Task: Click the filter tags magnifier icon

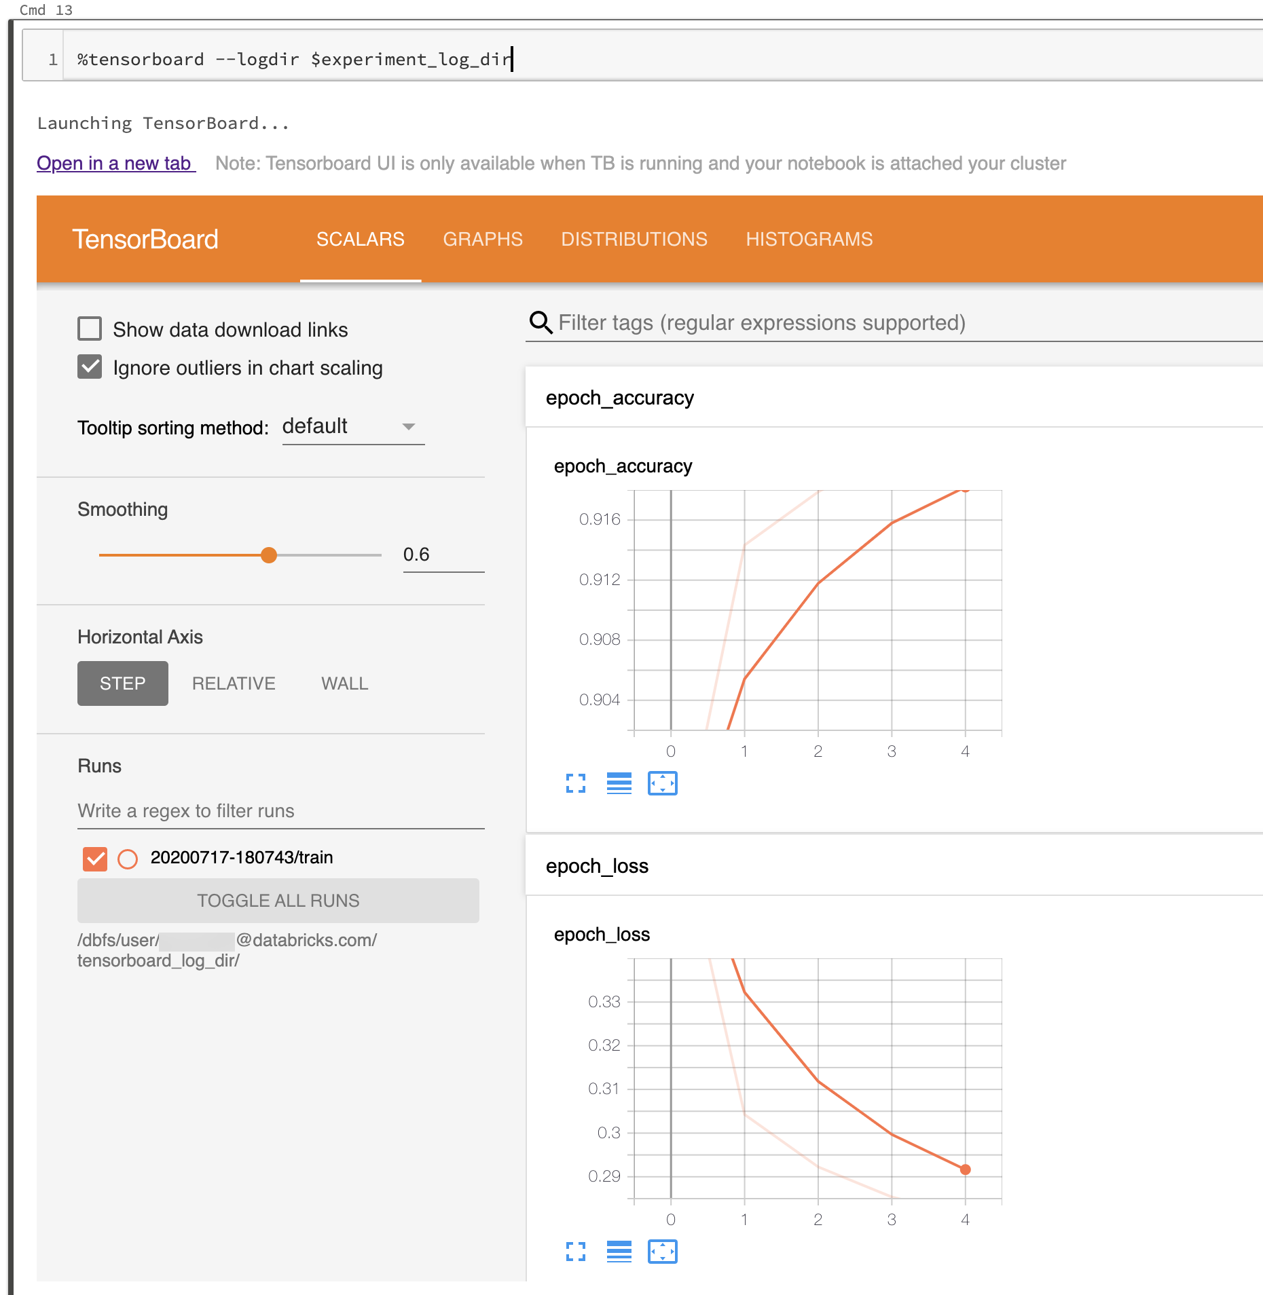Action: pos(540,322)
